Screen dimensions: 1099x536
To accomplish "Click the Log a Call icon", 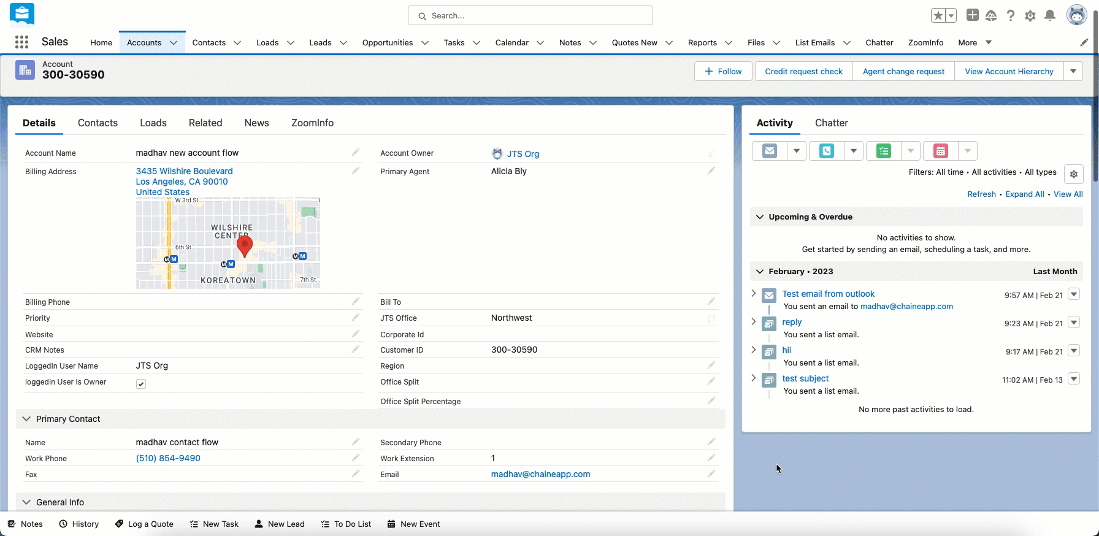I will [827, 151].
